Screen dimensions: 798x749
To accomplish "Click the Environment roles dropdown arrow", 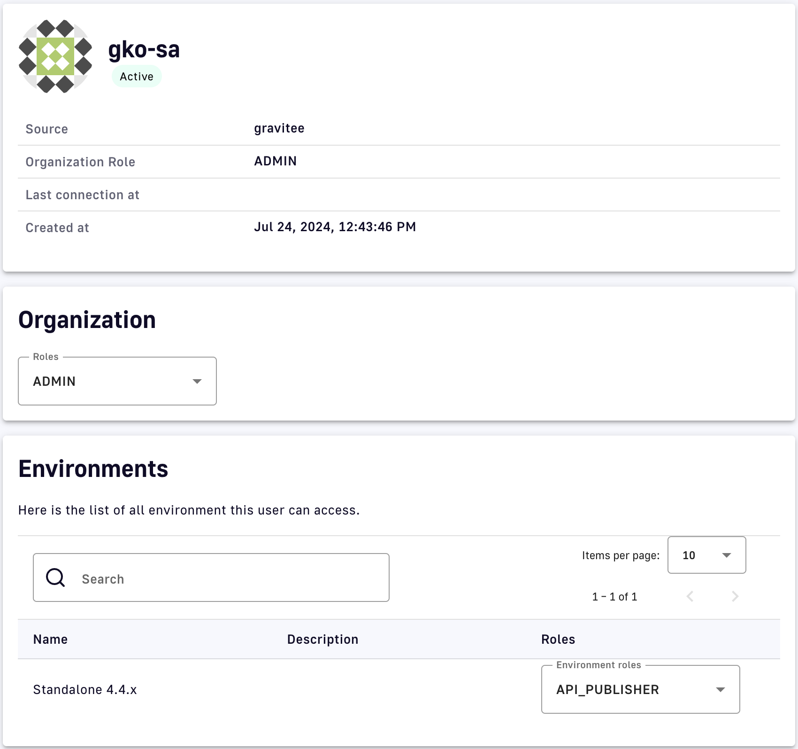I will 720,690.
